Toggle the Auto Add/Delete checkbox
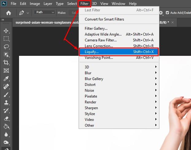 pyautogui.click(x=167, y=13)
